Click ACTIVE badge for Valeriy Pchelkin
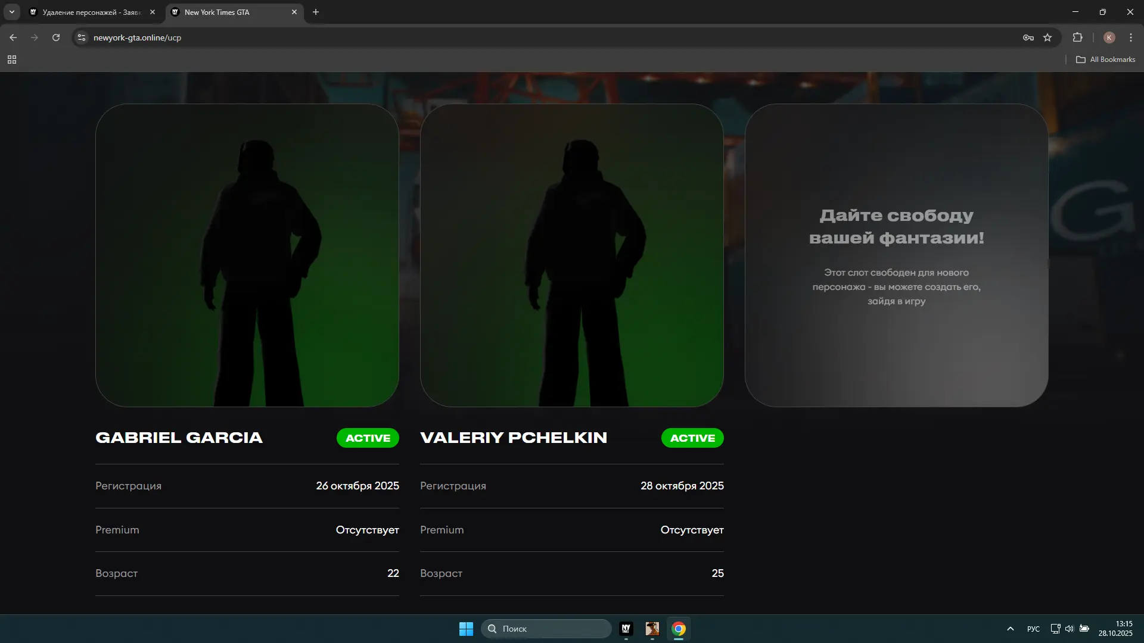 (692, 438)
